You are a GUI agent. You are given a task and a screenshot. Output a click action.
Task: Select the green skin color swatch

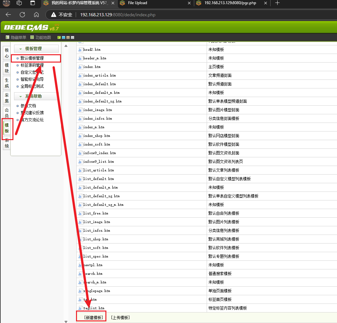point(59,37)
